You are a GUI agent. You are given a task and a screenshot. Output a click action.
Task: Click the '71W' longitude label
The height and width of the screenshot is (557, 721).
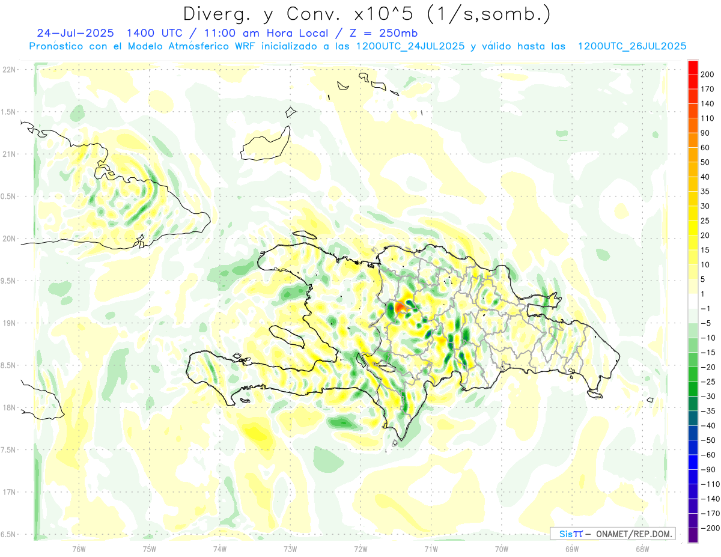point(431,549)
